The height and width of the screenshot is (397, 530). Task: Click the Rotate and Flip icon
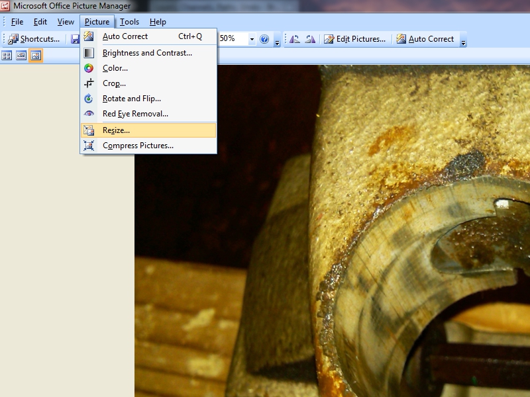pos(89,99)
